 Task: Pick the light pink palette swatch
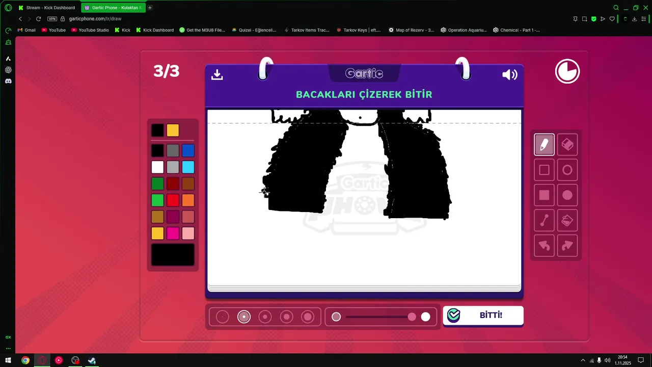(188, 233)
